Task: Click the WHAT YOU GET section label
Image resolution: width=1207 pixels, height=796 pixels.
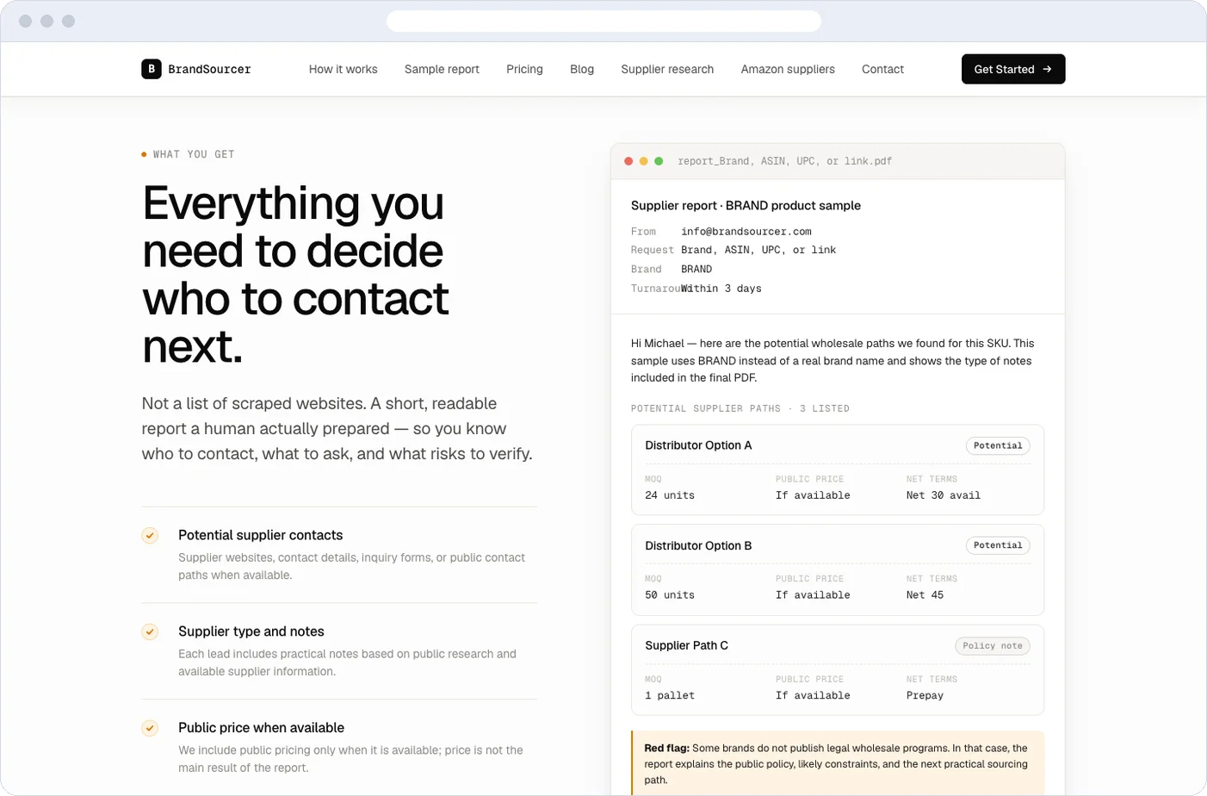Action: tap(194, 154)
